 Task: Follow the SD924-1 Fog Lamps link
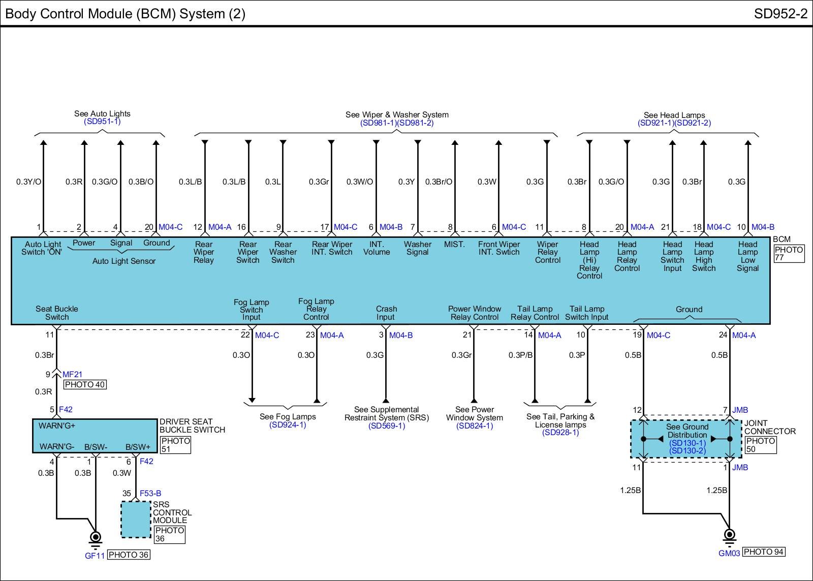tap(288, 425)
